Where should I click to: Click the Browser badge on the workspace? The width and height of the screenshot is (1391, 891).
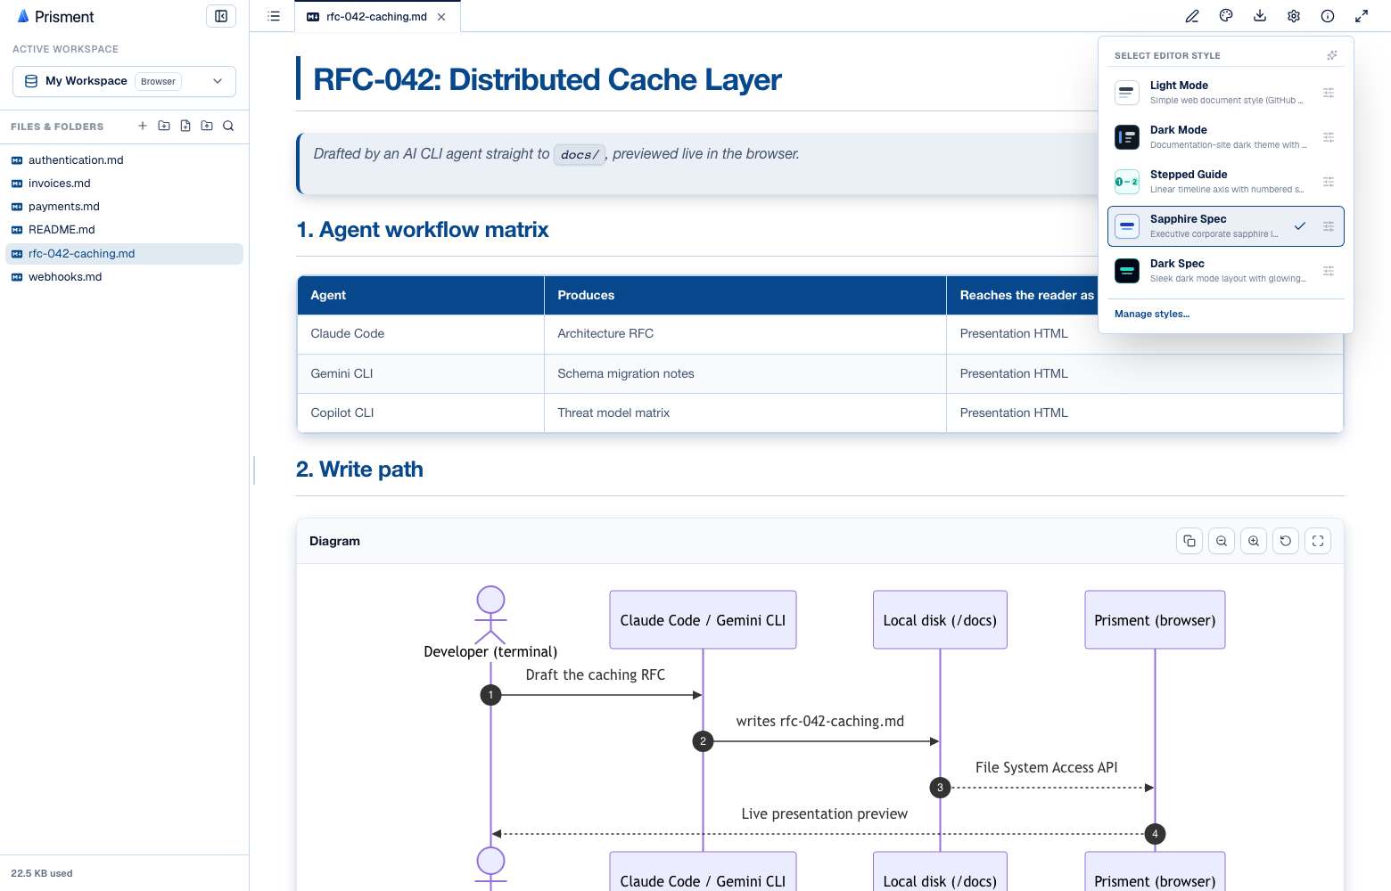click(158, 81)
